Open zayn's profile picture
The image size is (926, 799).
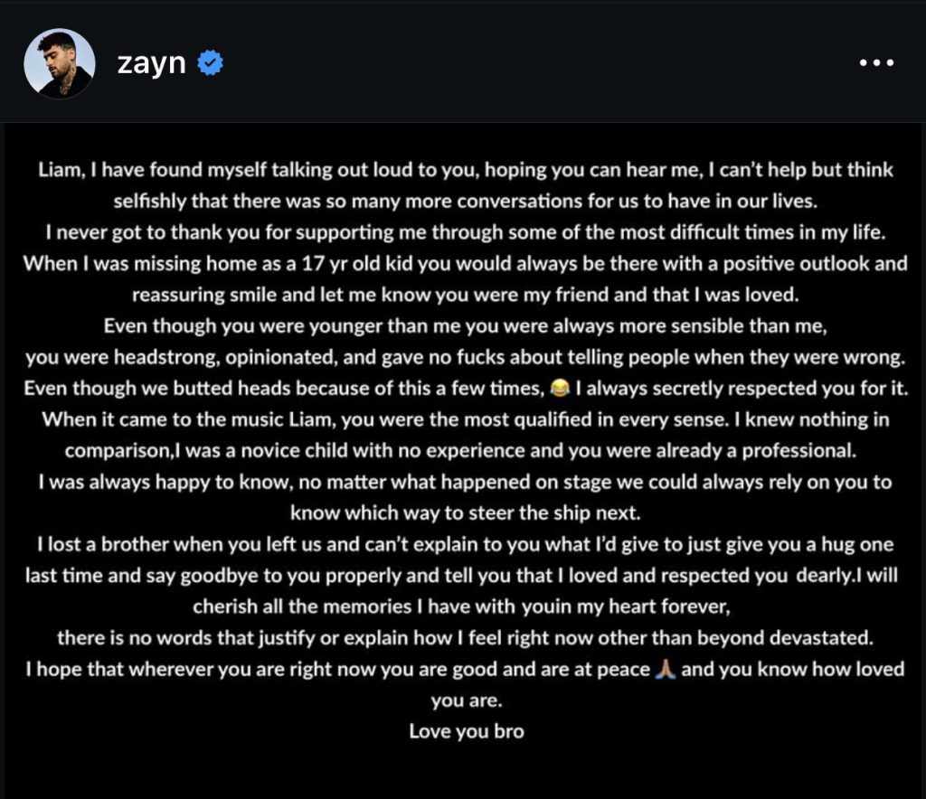60,63
